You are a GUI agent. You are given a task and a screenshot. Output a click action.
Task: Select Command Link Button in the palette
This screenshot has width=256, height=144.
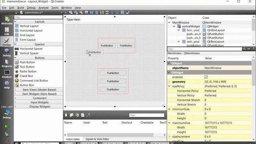34,80
